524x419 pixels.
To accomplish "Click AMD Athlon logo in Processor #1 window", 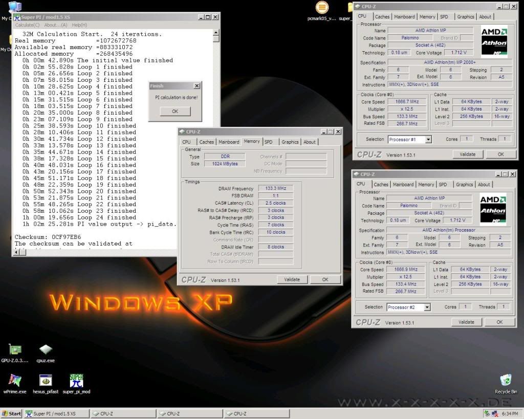I will click(494, 42).
